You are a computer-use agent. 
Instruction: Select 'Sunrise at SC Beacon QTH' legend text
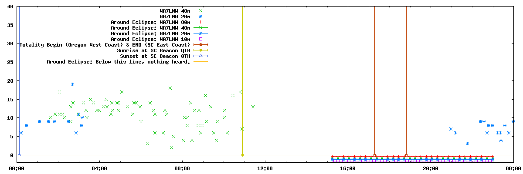point(153,50)
